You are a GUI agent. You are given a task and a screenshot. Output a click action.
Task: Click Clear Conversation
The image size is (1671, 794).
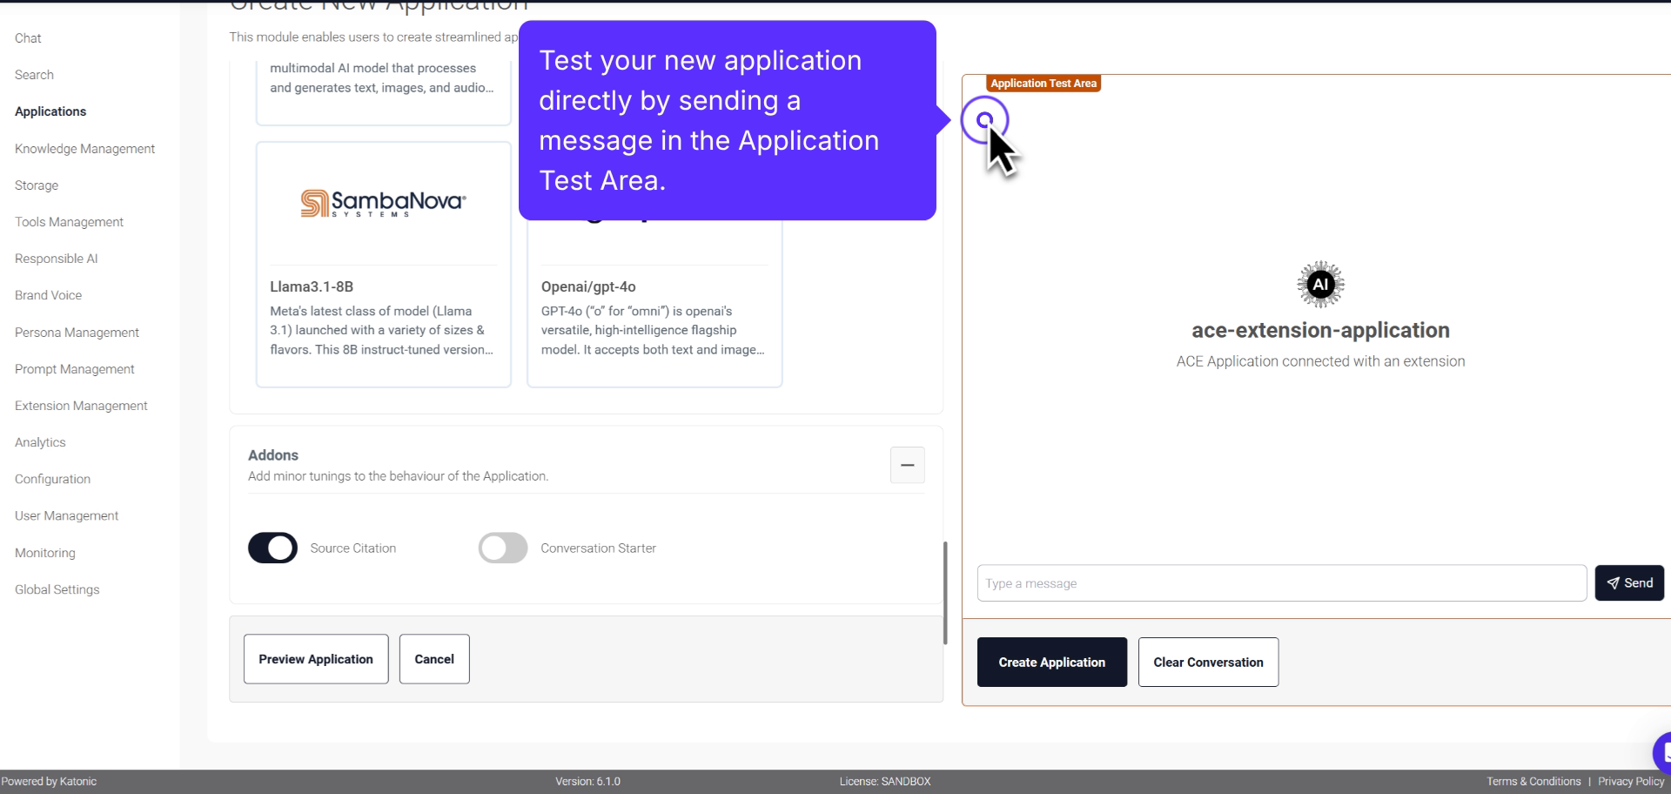1208,662
